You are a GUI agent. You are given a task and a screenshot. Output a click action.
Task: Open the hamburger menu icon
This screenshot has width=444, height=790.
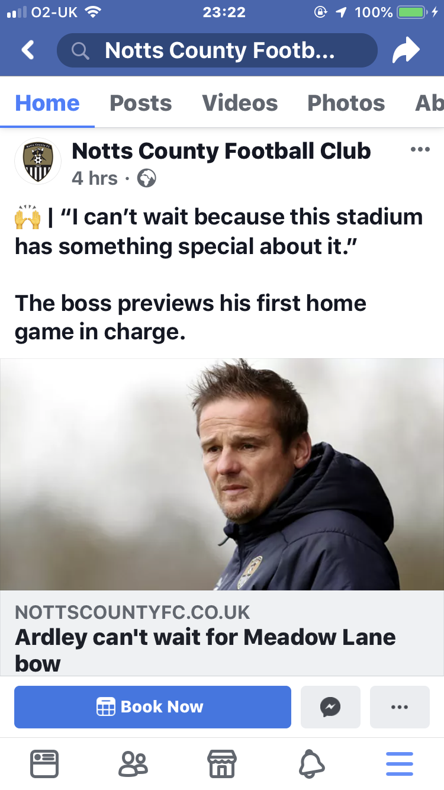(x=400, y=764)
